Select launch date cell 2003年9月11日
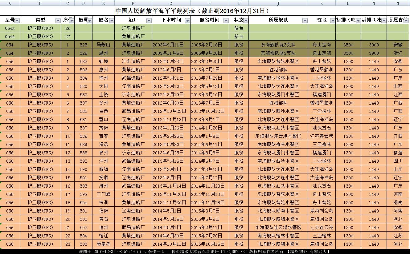The image size is (410, 254). pyautogui.click(x=171, y=45)
